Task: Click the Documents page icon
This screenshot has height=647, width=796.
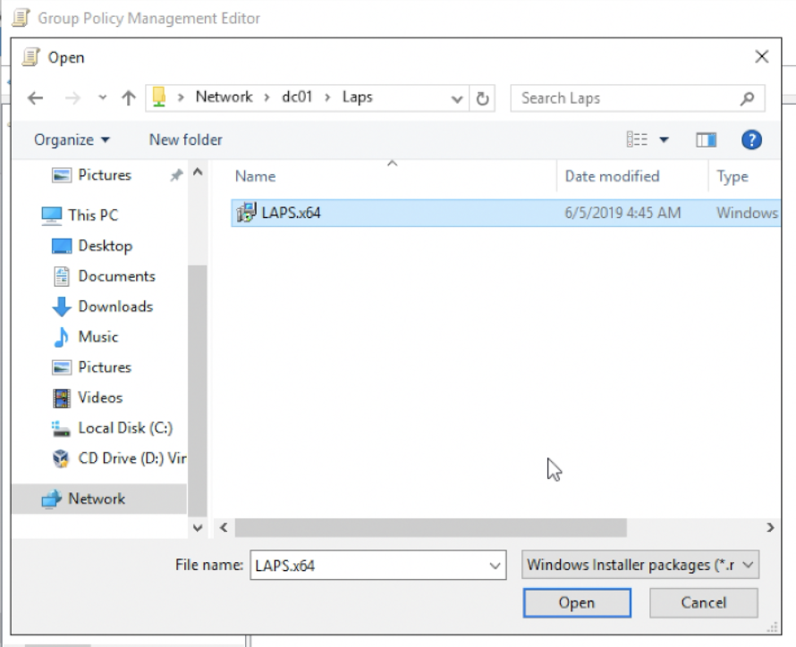Action: click(x=62, y=276)
